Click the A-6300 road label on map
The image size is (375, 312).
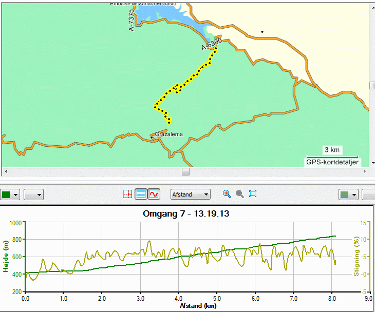point(212,44)
